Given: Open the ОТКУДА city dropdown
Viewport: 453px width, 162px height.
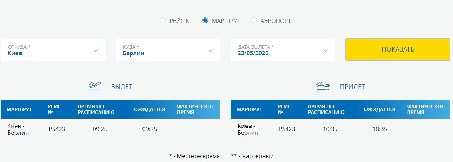Looking at the screenshot, I should (x=53, y=50).
